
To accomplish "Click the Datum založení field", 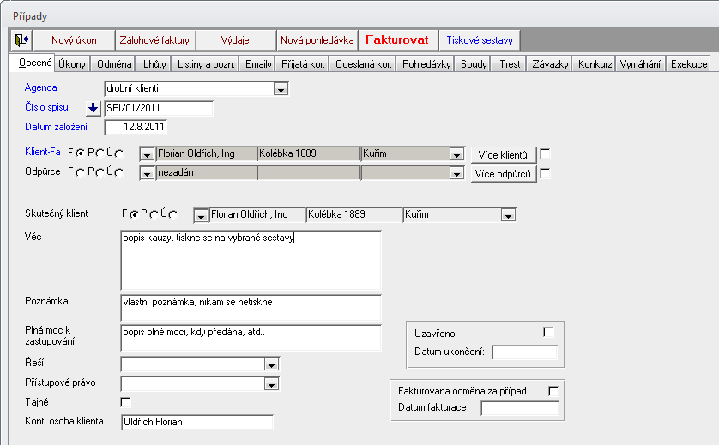I will pyautogui.click(x=136, y=128).
